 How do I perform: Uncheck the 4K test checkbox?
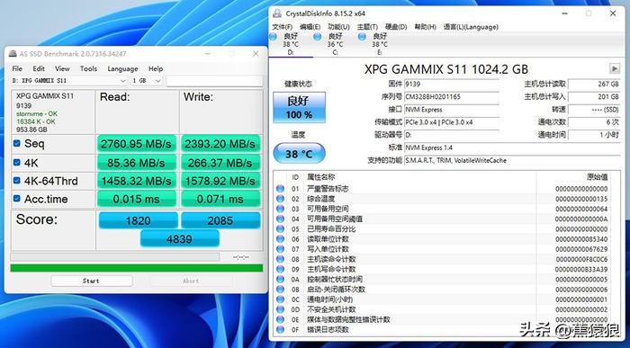click(16, 163)
